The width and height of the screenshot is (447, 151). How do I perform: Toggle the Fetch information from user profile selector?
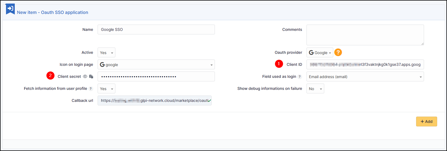tap(106, 89)
